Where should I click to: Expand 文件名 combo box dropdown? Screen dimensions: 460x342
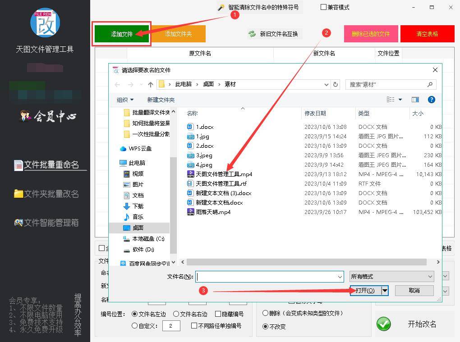340,277
